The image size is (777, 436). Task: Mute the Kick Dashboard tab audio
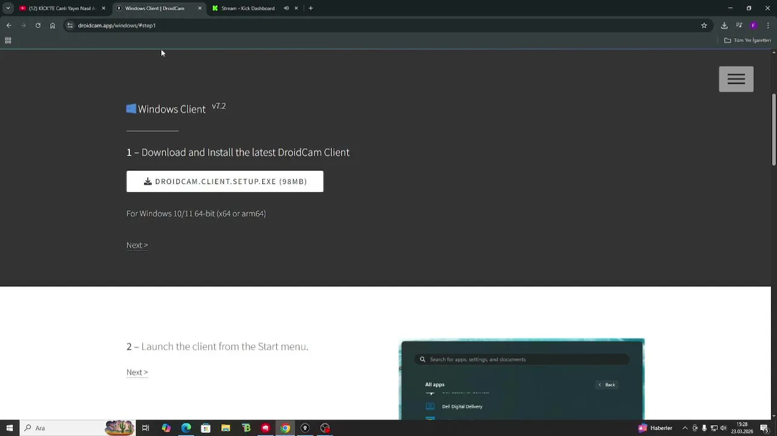pos(286,8)
